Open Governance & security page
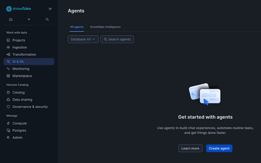The width and height of the screenshot is (261, 163). pyautogui.click(x=30, y=107)
